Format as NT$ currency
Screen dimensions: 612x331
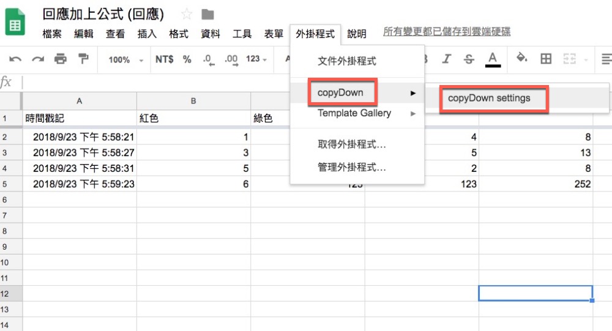pos(164,59)
